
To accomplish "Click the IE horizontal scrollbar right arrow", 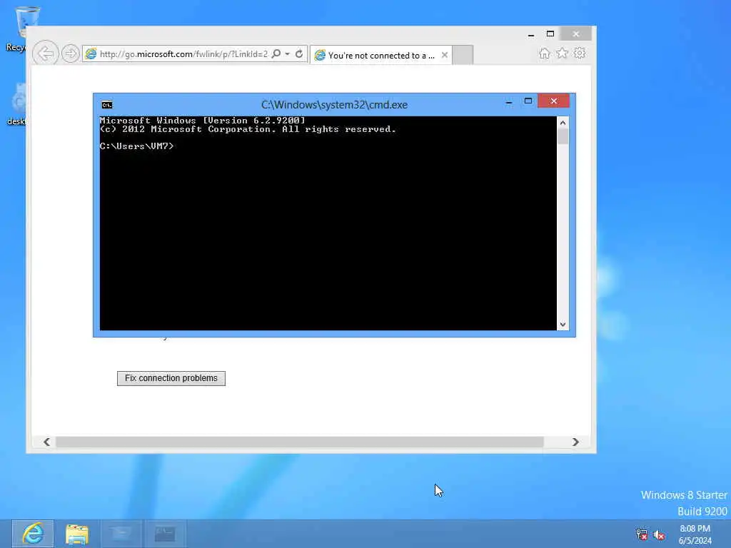I will 575,442.
